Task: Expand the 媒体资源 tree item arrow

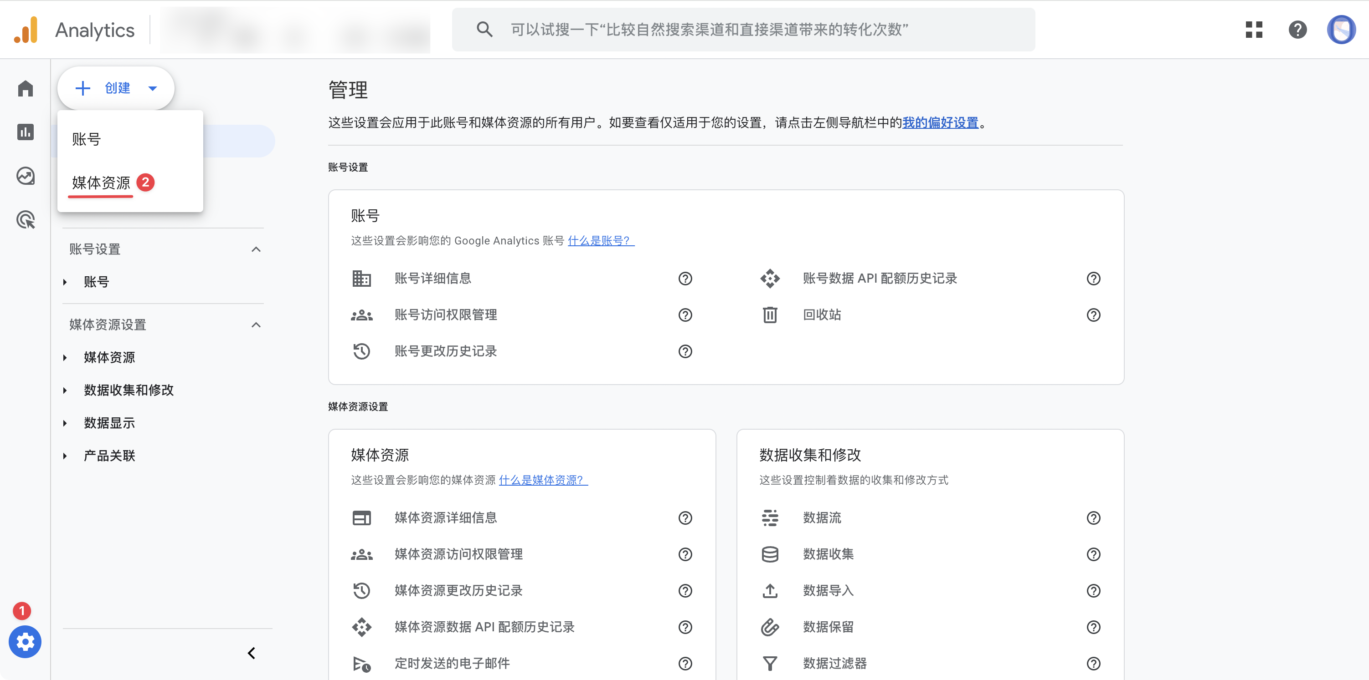Action: coord(65,357)
